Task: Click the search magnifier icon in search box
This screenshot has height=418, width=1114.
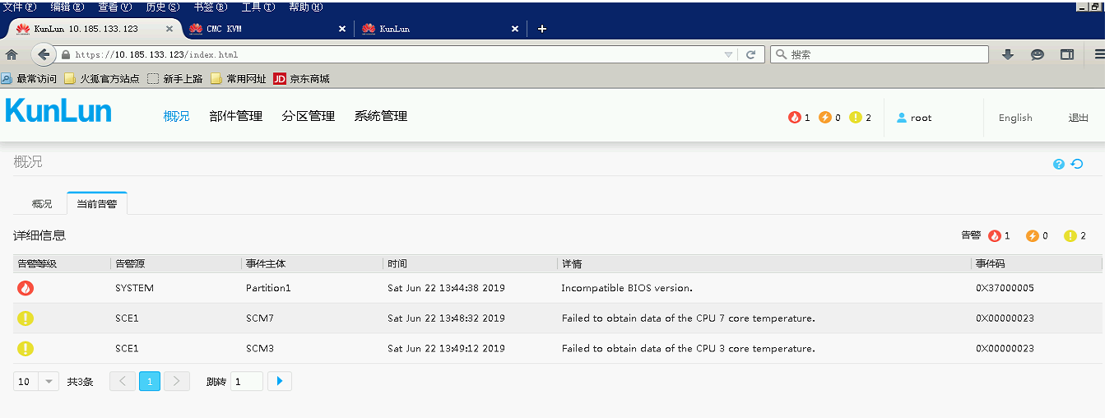Action: pyautogui.click(x=781, y=54)
